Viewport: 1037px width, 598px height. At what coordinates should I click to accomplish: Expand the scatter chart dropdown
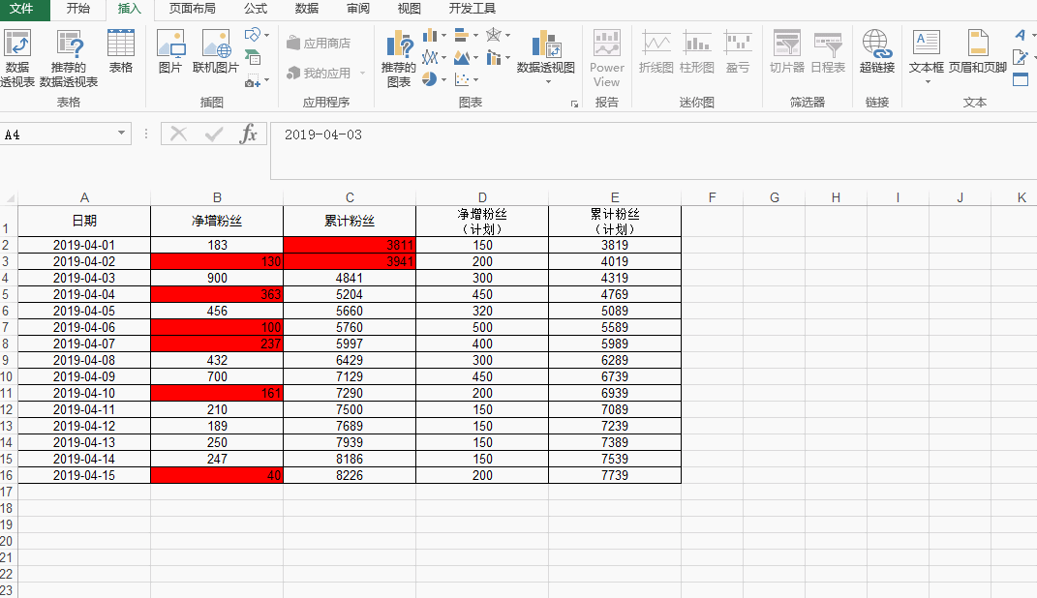pos(475,80)
